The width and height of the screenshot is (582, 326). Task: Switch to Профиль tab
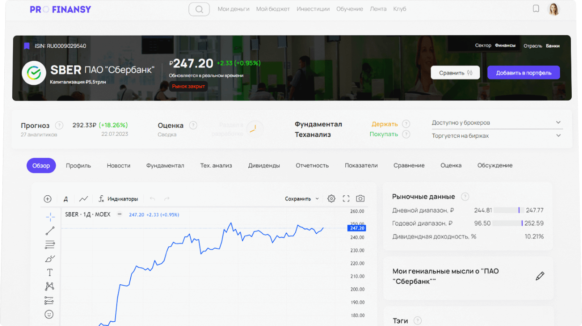[x=78, y=165]
